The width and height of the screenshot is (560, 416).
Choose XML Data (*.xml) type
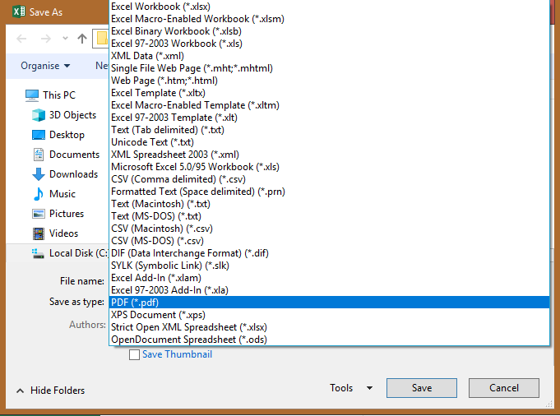pyautogui.click(x=329, y=56)
